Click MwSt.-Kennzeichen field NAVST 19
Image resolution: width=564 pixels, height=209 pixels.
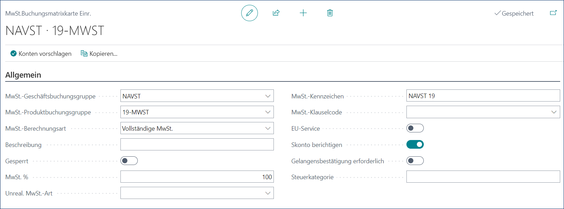click(x=483, y=96)
